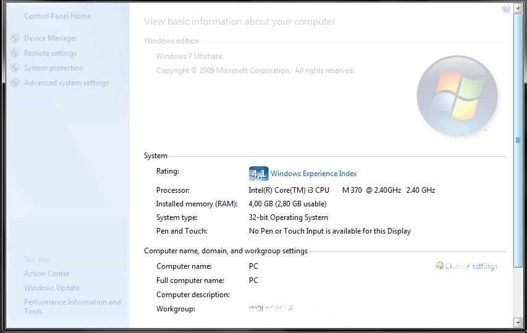Click the 'Workgroup:' label
The width and height of the screenshot is (527, 333).
[x=175, y=309]
